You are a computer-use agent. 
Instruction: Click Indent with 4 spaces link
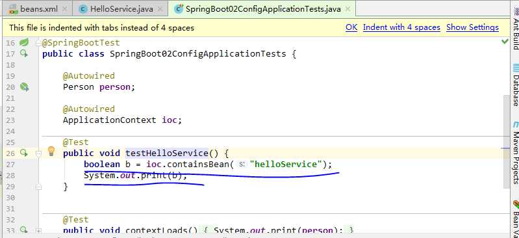tap(401, 27)
